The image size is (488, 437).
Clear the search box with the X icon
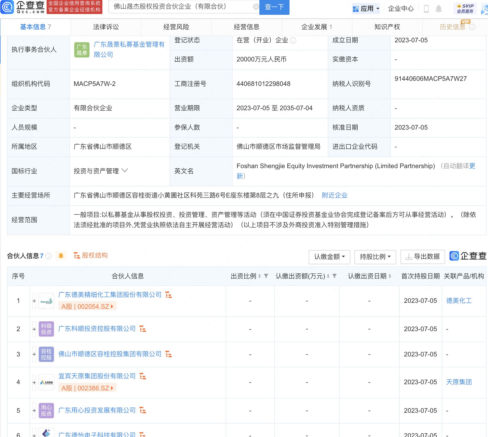coord(256,7)
